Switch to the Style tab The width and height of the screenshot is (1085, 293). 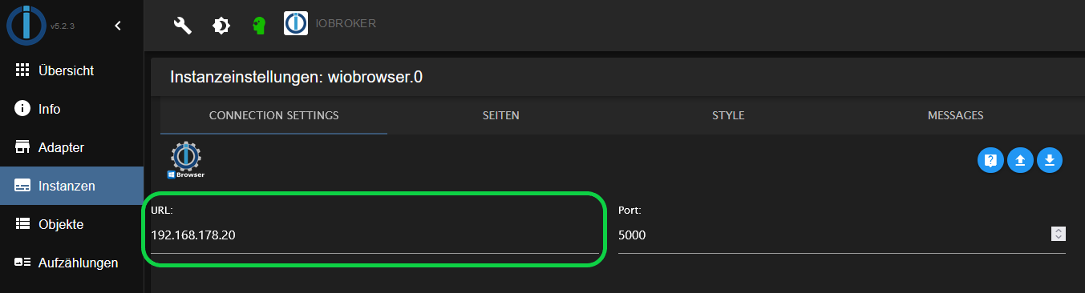[x=728, y=115]
